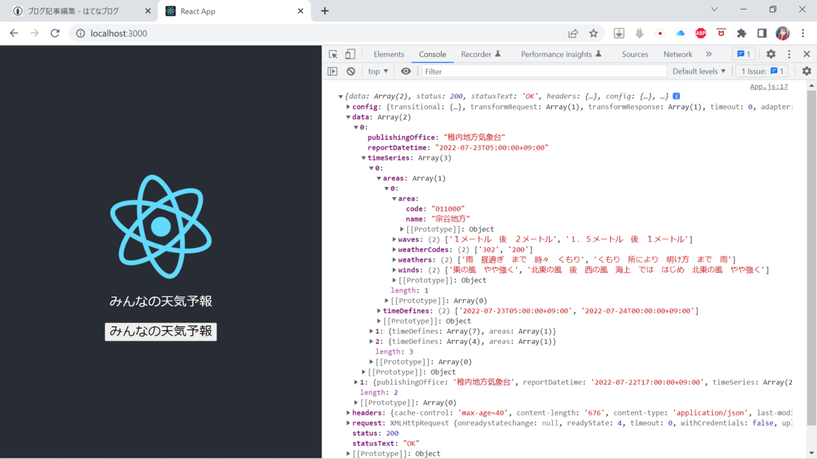Expand the winds array row
Image resolution: width=817 pixels, height=459 pixels.
394,270
